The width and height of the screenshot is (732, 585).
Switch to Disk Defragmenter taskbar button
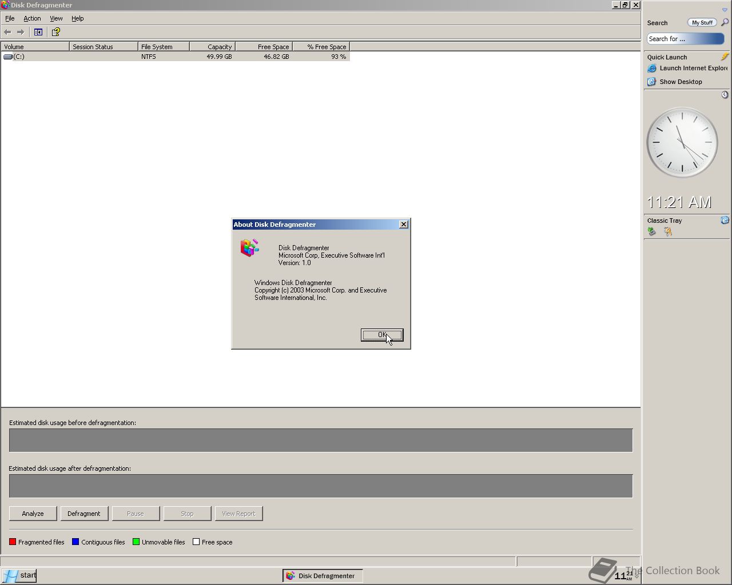(323, 576)
